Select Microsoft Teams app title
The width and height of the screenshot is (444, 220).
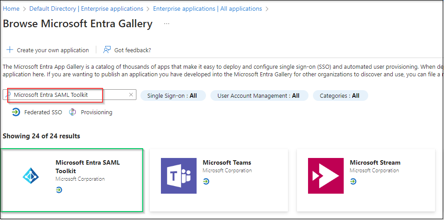tap(227, 162)
